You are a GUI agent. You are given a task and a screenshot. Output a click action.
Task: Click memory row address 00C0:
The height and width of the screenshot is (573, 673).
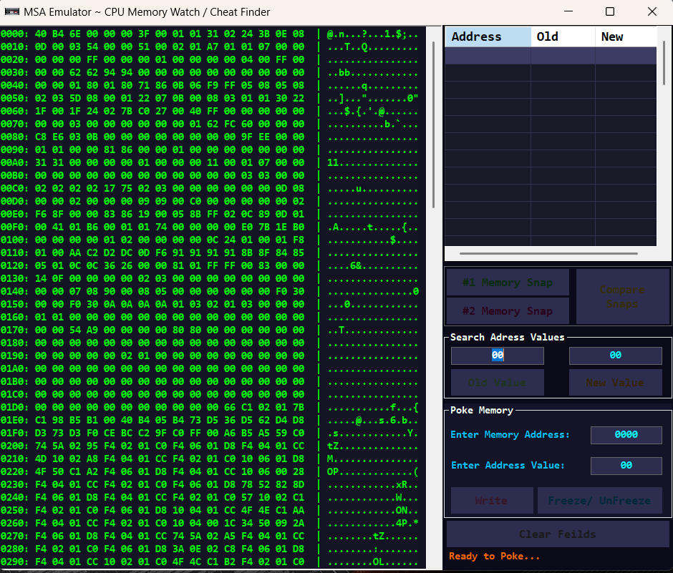tap(14, 188)
